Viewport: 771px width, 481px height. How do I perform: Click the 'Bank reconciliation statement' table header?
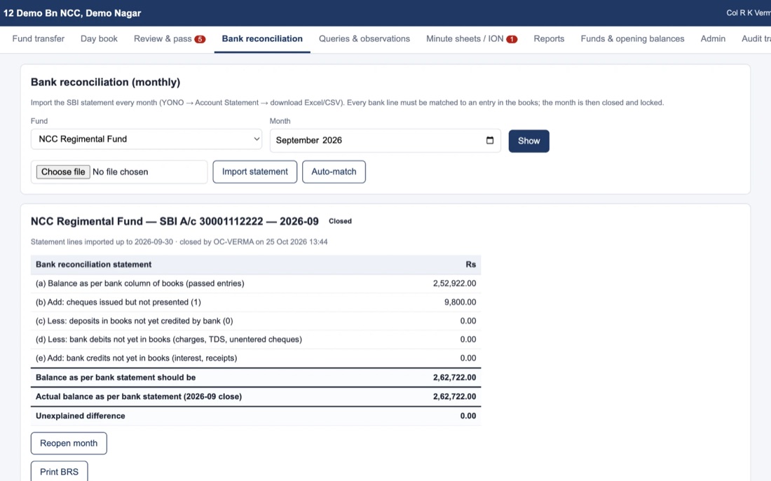[93, 265]
